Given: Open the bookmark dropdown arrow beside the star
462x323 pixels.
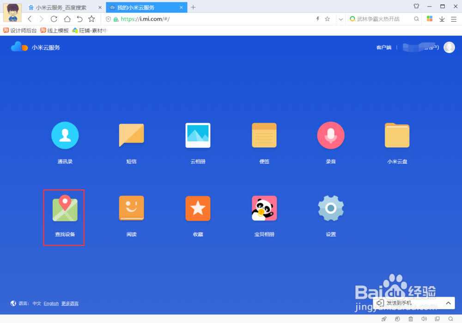Looking at the screenshot, I should [x=340, y=19].
